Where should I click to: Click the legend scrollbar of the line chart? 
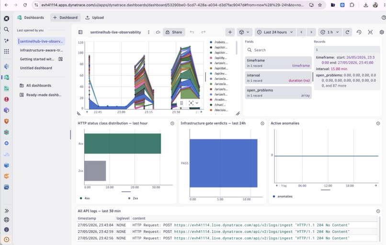[x=237, y=48]
